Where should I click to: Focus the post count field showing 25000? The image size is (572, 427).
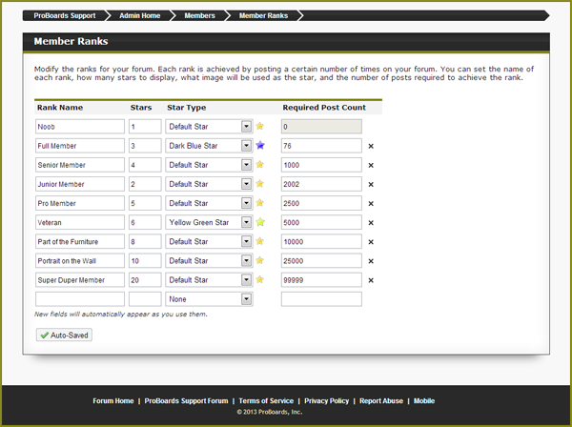(321, 261)
